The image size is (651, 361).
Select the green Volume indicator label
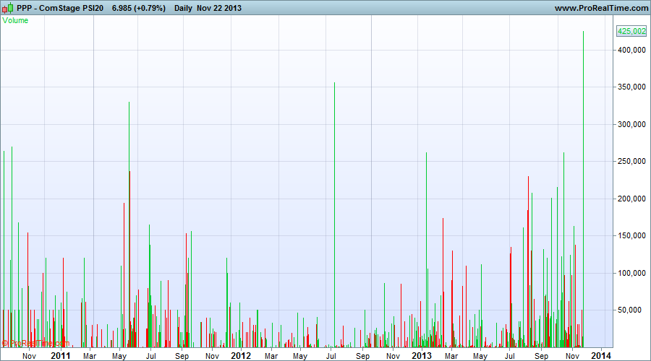tap(16, 20)
